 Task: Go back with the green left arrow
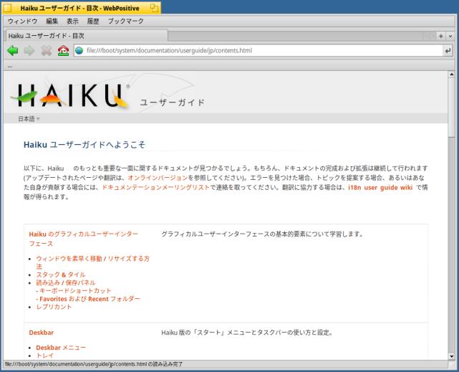(13, 51)
